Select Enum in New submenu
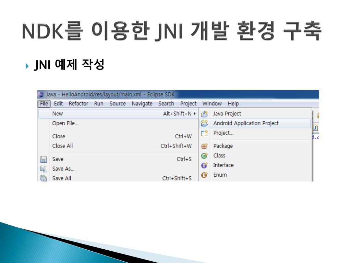 255,175
